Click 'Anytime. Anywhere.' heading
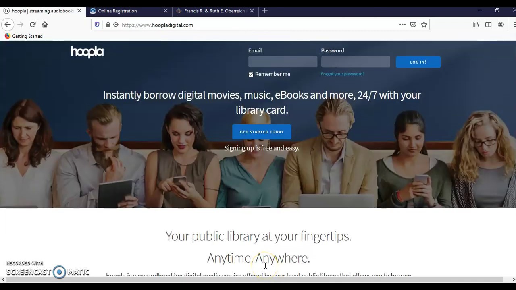 coord(258,258)
